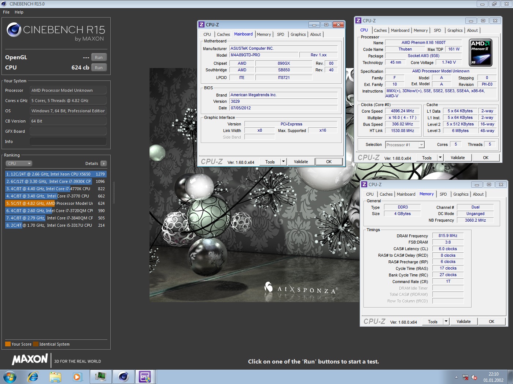Select the i7-3840QM ranking row
The width and height of the screenshot is (513, 384).
click(56, 218)
